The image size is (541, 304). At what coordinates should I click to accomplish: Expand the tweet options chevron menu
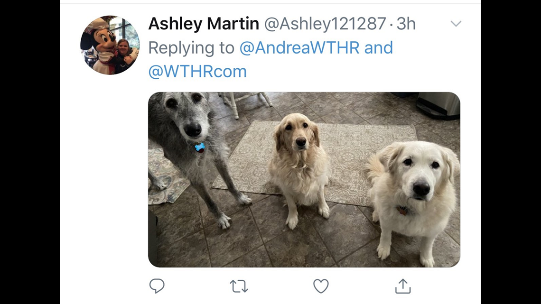click(x=456, y=23)
